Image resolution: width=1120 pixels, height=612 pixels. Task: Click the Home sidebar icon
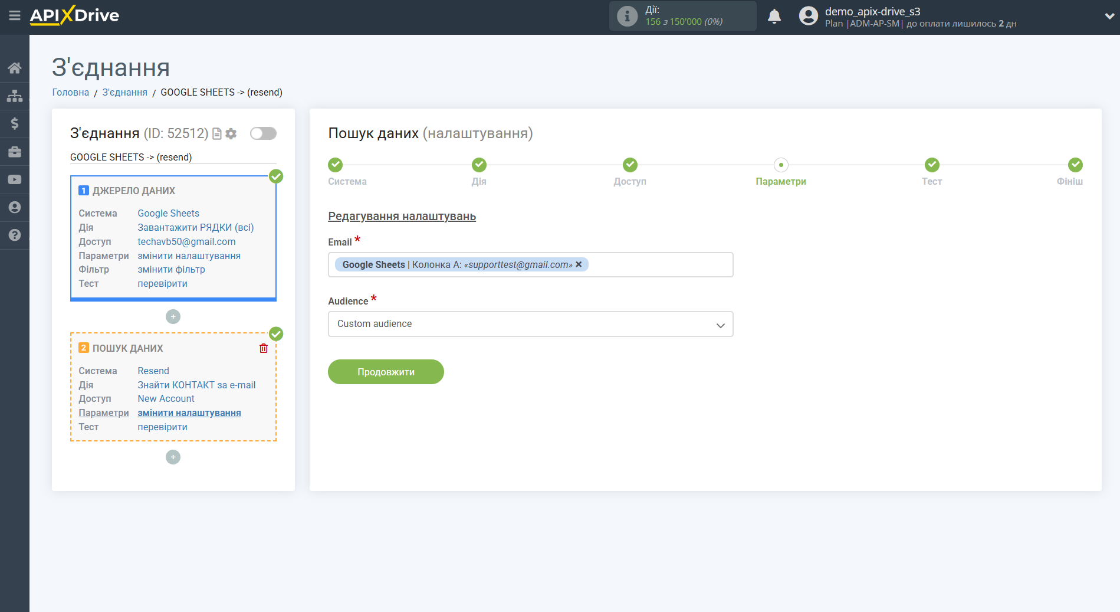15,68
